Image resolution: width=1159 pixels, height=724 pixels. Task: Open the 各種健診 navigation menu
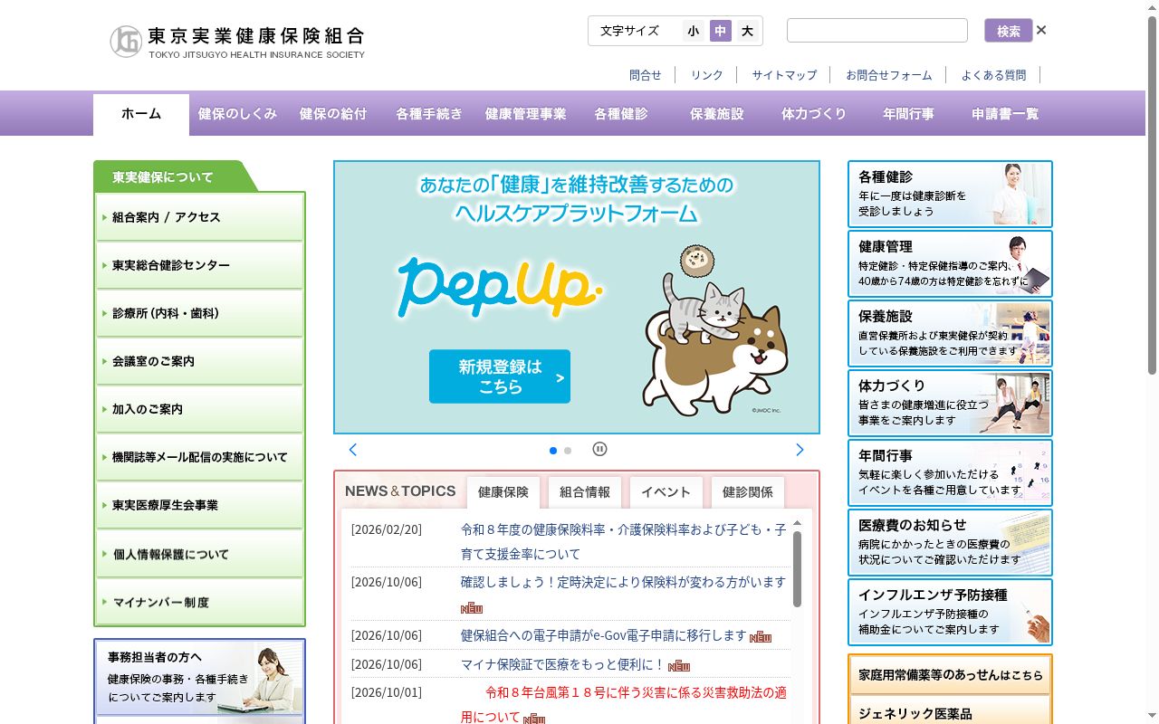pyautogui.click(x=621, y=114)
